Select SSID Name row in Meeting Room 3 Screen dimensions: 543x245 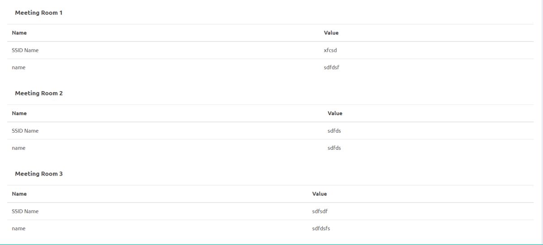(271, 211)
